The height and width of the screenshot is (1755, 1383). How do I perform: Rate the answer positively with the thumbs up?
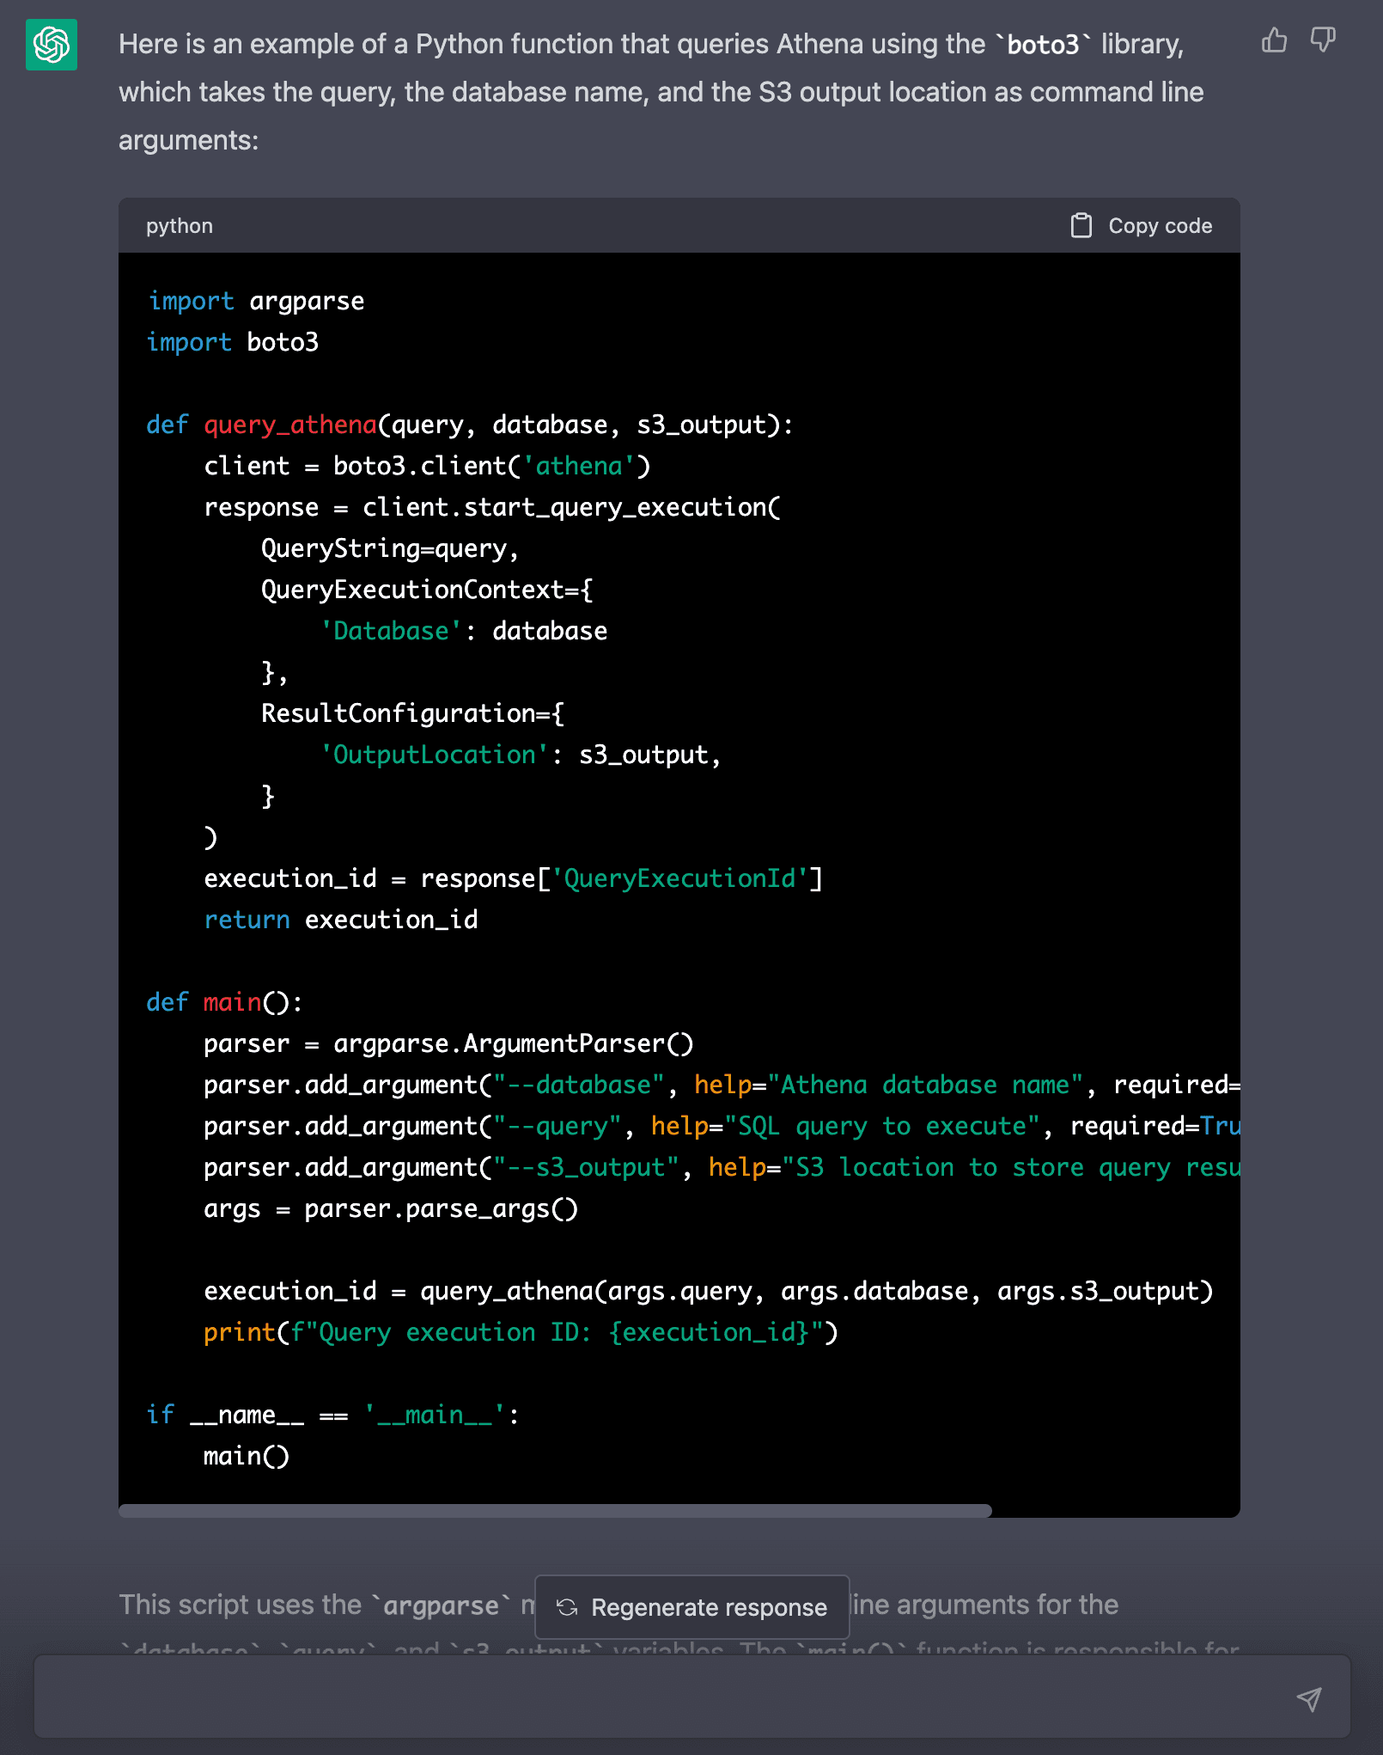[1273, 40]
